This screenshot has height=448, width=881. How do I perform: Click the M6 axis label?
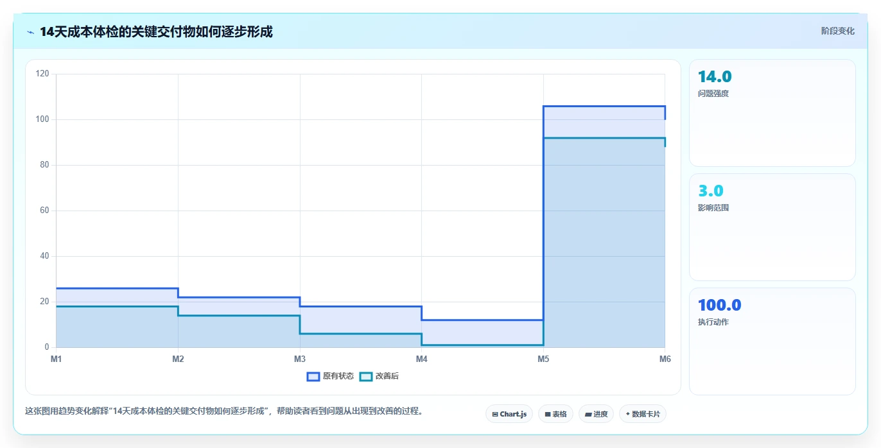665,359
